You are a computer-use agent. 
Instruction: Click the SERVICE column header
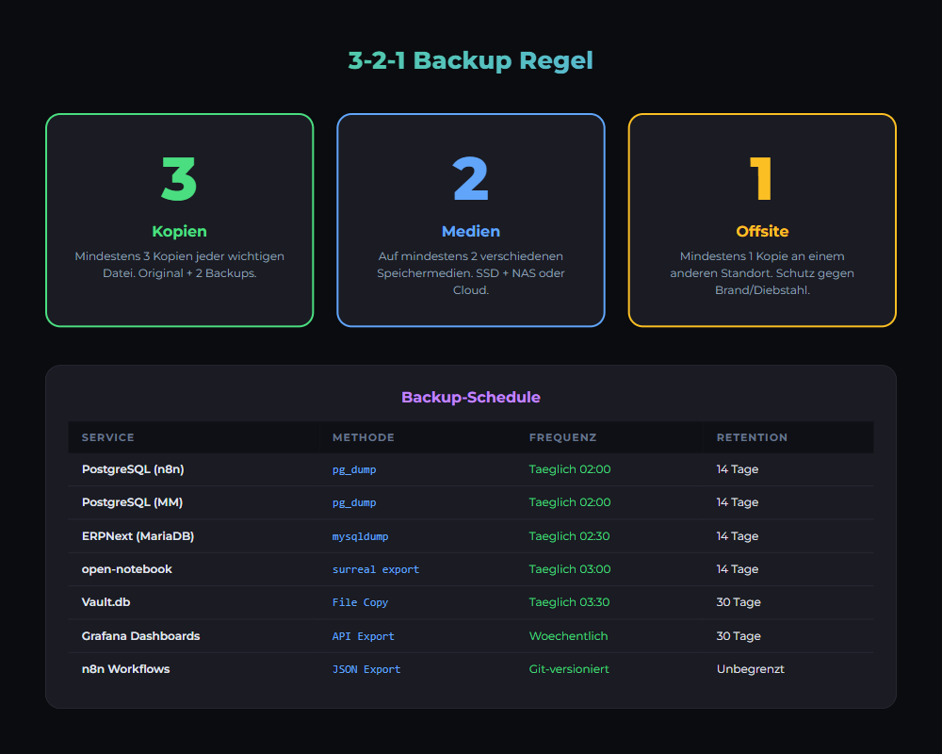click(108, 437)
